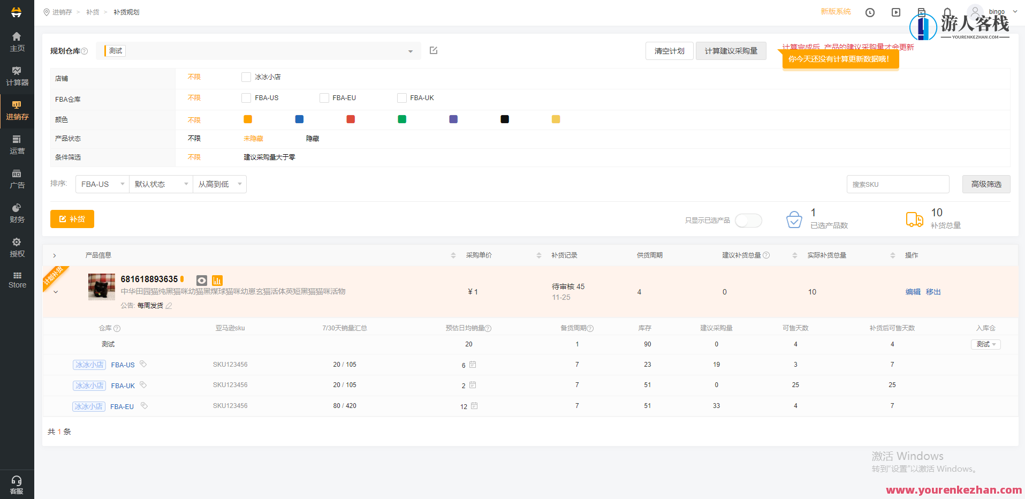This screenshot has height=499, width=1025.
Task: Open the 计算器 sidebar section
Action: coord(17,77)
